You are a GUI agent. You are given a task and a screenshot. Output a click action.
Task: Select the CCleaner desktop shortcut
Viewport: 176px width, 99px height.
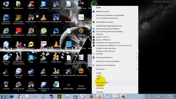coord(31,5)
